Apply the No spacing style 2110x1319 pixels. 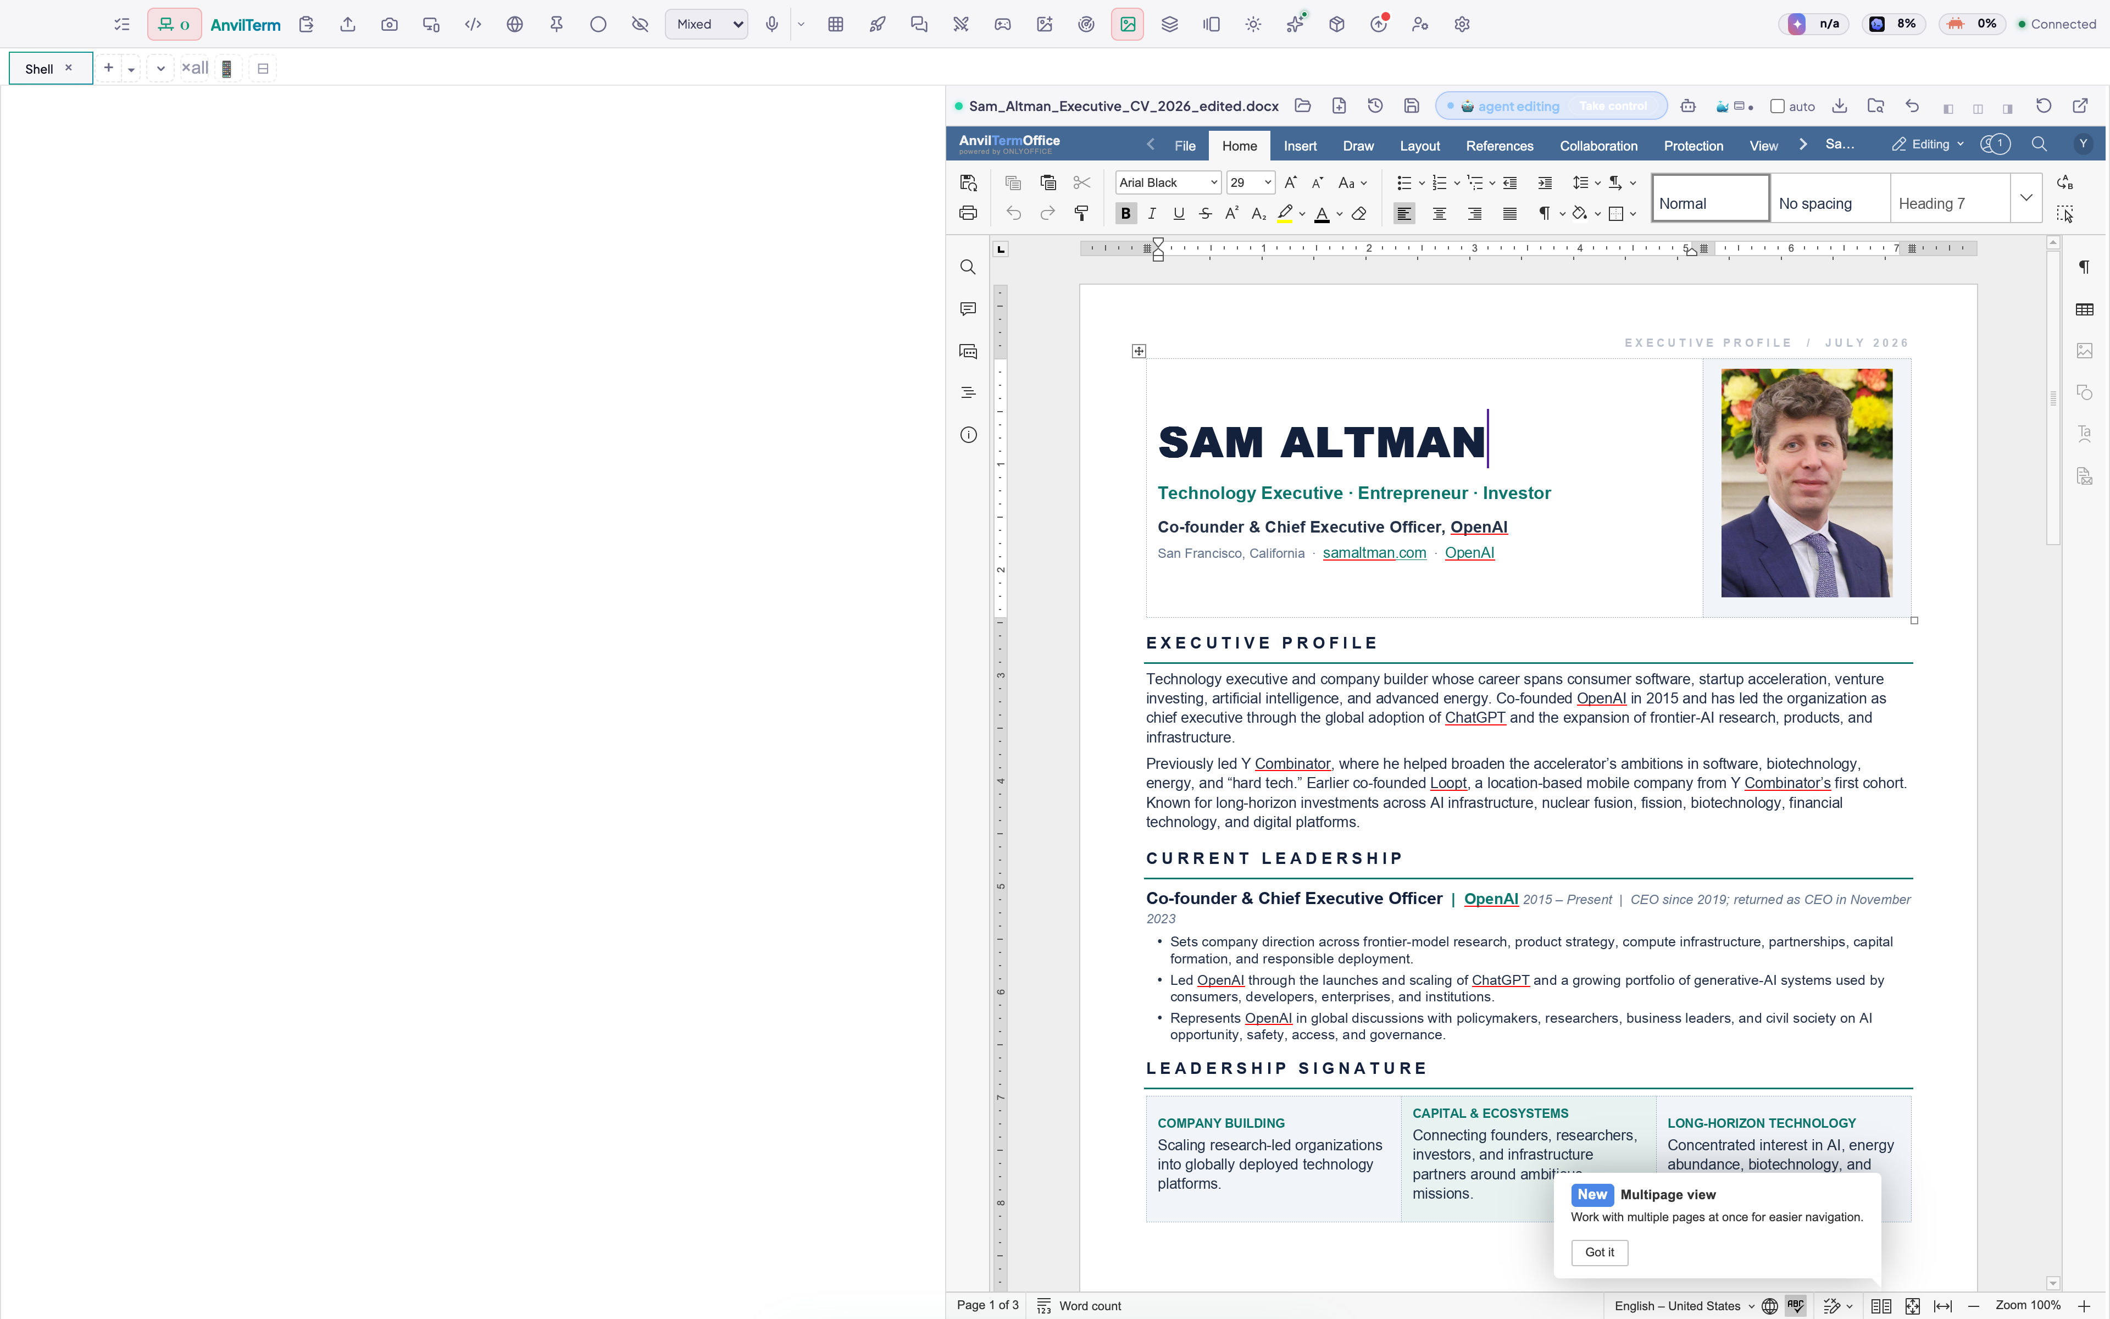coord(1830,198)
